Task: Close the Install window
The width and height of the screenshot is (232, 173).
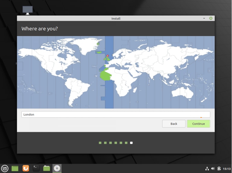Action: tap(211, 18)
